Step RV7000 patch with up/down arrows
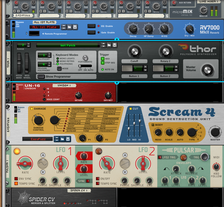The height and width of the screenshot is (207, 224). point(64,27)
